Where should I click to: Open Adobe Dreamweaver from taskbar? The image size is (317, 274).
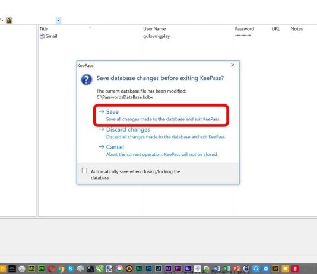tap(41, 269)
